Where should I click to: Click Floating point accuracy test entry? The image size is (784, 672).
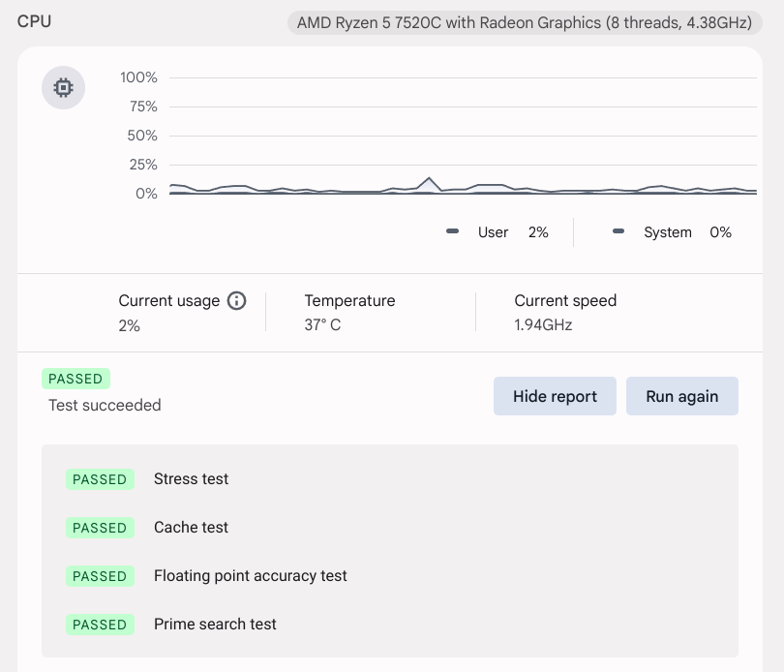coord(251,576)
